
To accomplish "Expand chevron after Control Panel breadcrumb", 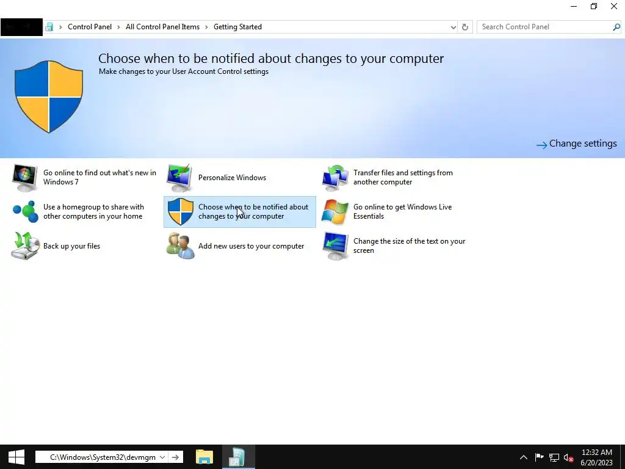I will coord(118,27).
